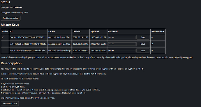
Task: Click net.cozic.joplin-mobile source cell
Action: pos(59,37)
